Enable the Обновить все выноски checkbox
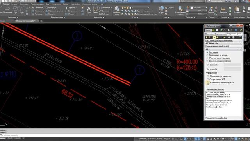 pyautogui.click(x=208, y=76)
